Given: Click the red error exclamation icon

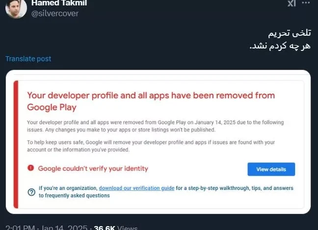Looking at the screenshot, I should tap(31, 168).
